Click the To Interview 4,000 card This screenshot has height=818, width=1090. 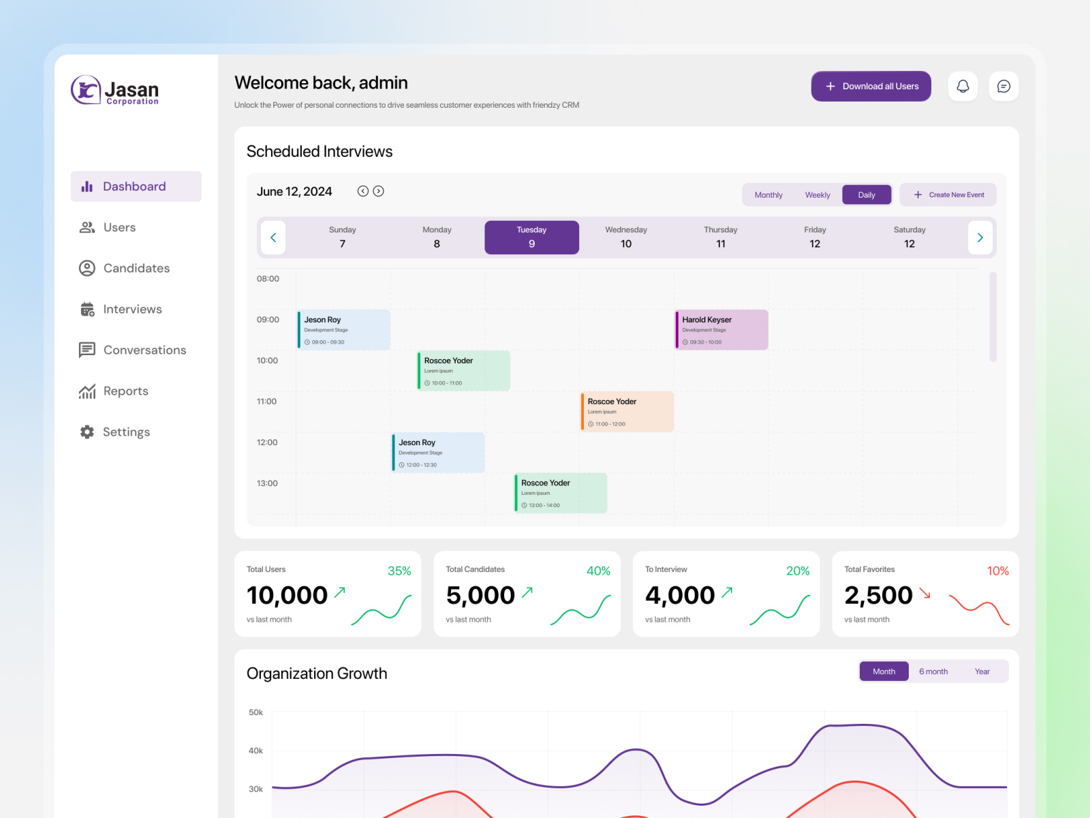pos(726,594)
